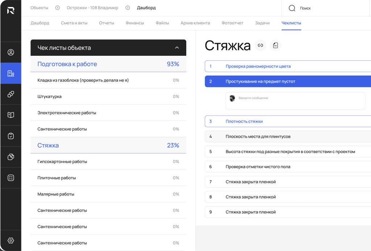This screenshot has height=251, width=371.
Task: Open the user profile icon in sidebar
Action: [x=11, y=52]
